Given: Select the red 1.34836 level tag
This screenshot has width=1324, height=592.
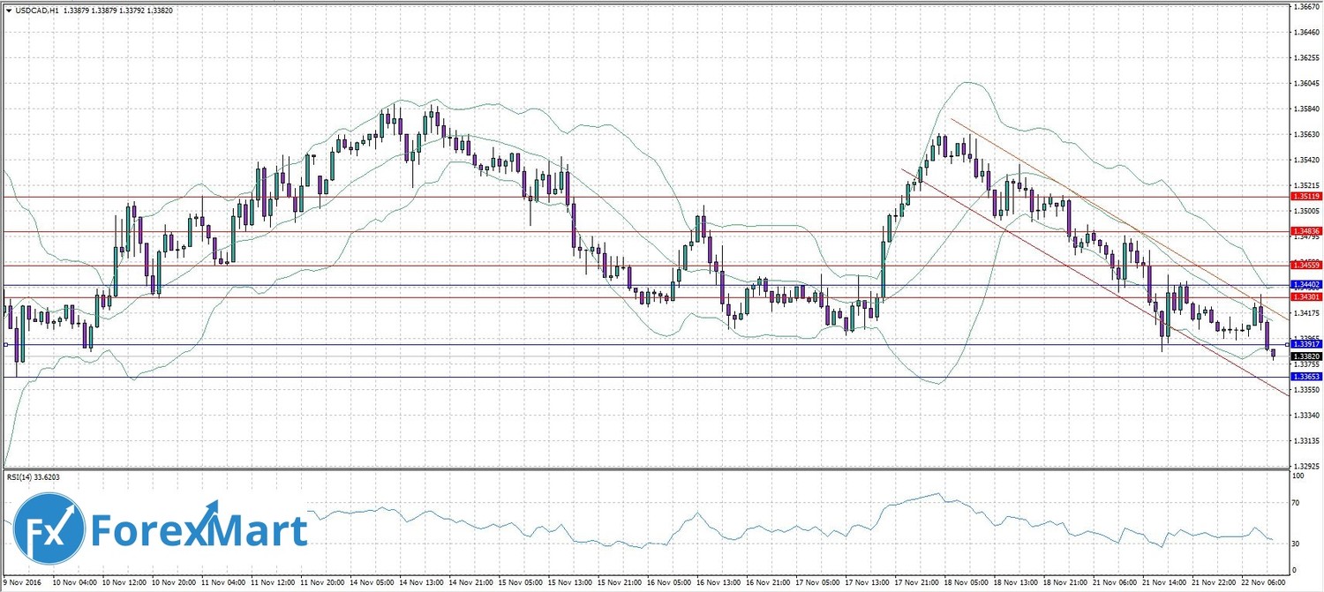Looking at the screenshot, I should pyautogui.click(x=1306, y=231).
